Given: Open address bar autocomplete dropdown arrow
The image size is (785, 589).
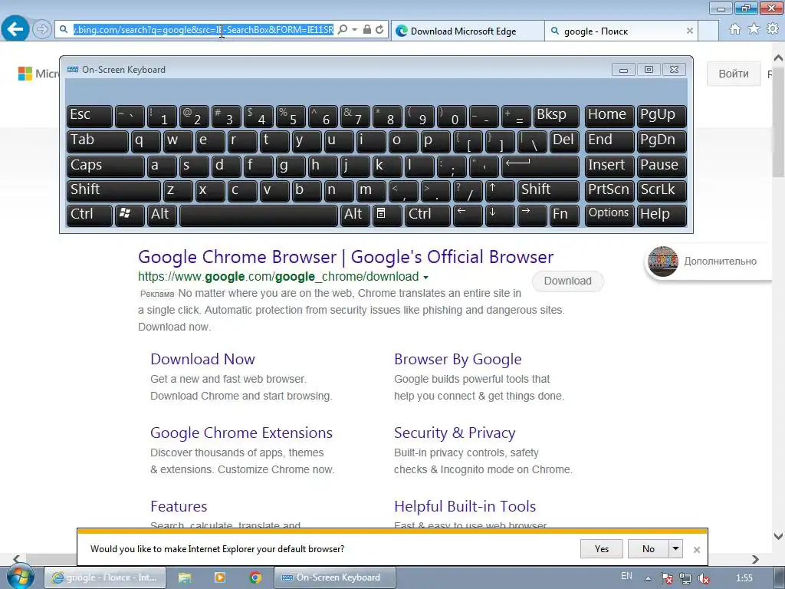Looking at the screenshot, I should (x=354, y=30).
